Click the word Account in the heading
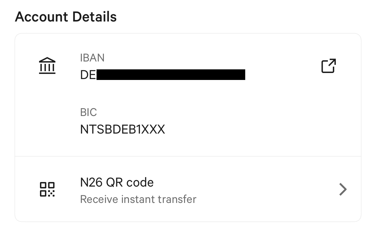 point(41,17)
